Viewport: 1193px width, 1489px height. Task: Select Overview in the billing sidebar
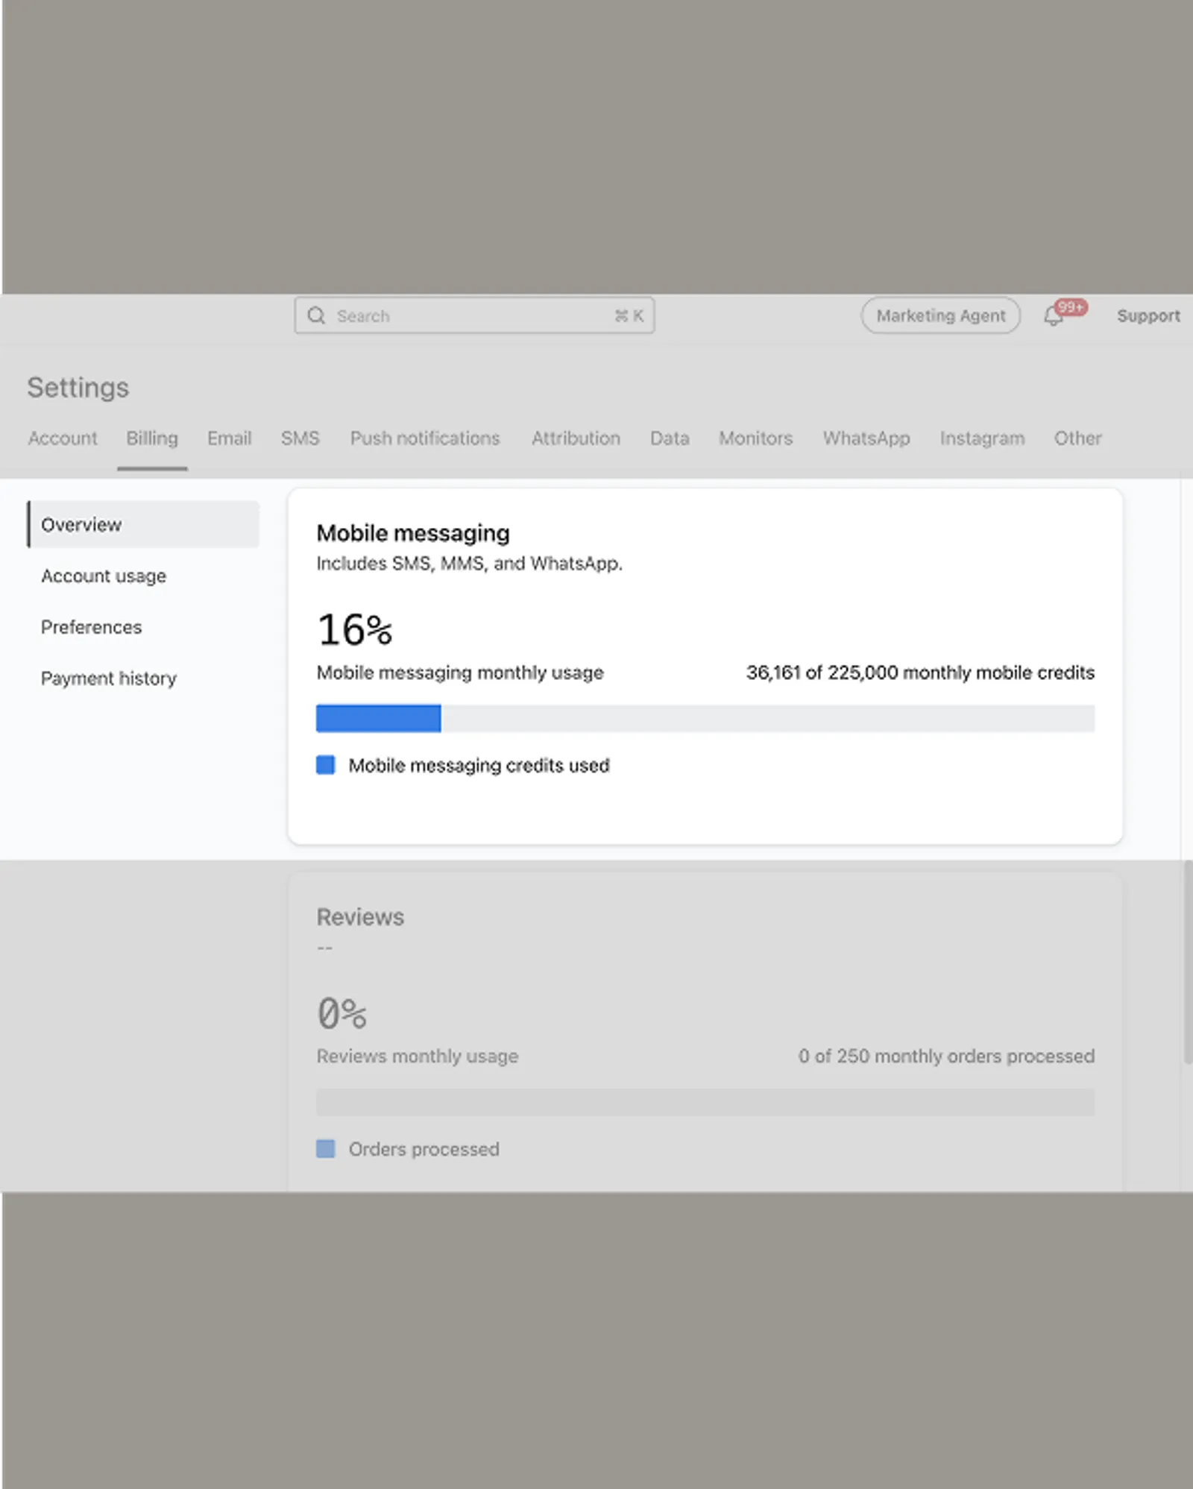coord(143,524)
